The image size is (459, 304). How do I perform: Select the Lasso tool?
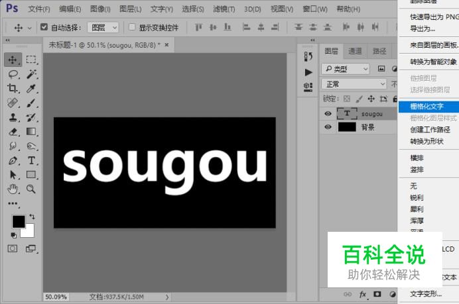(x=13, y=74)
